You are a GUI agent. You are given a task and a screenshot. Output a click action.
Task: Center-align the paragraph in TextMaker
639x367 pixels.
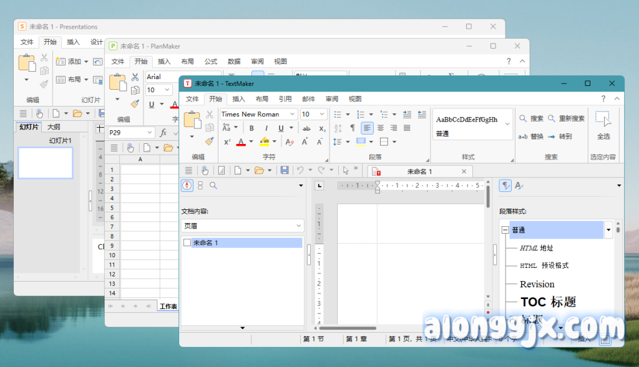(380, 128)
